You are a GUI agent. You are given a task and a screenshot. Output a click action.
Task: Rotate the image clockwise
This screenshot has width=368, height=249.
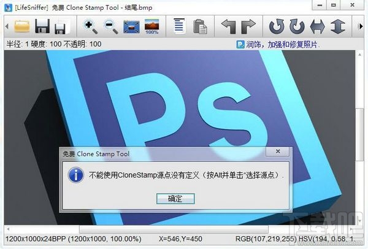tap(297, 26)
